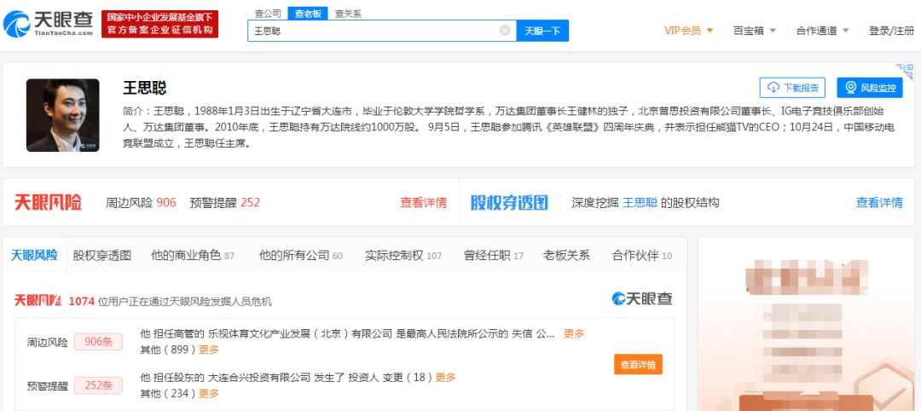Click the blue 股权穿透图 heading
921x411 pixels.
(509, 203)
